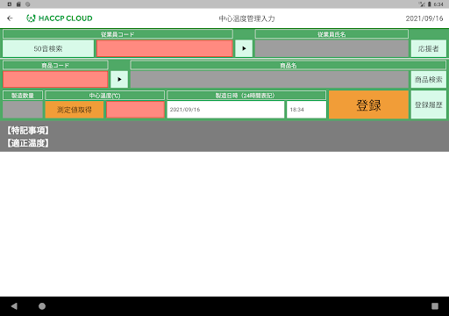Image resolution: width=449 pixels, height=316 pixels.
Task: Click the arrow beside employee code field
Action: [244, 48]
